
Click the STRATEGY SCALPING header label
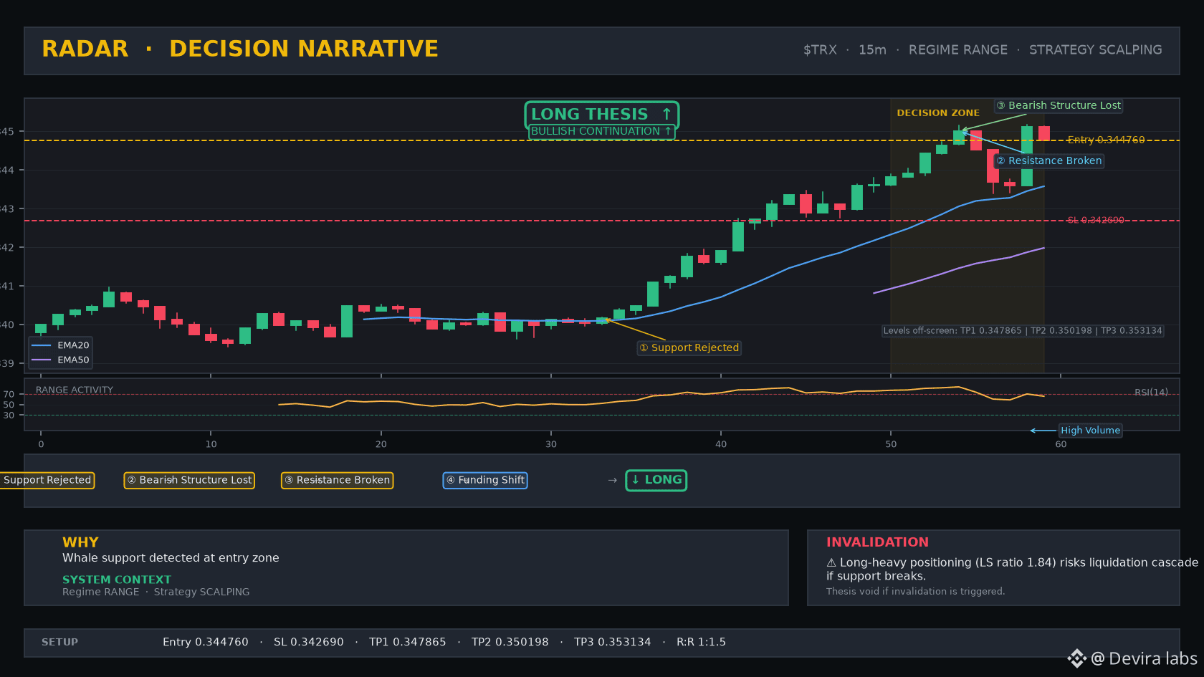(1095, 49)
